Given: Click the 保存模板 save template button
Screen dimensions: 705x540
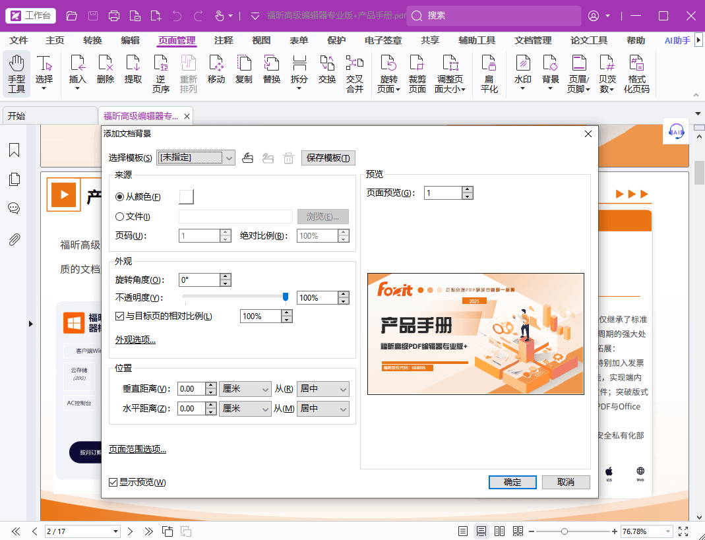Looking at the screenshot, I should (x=328, y=158).
